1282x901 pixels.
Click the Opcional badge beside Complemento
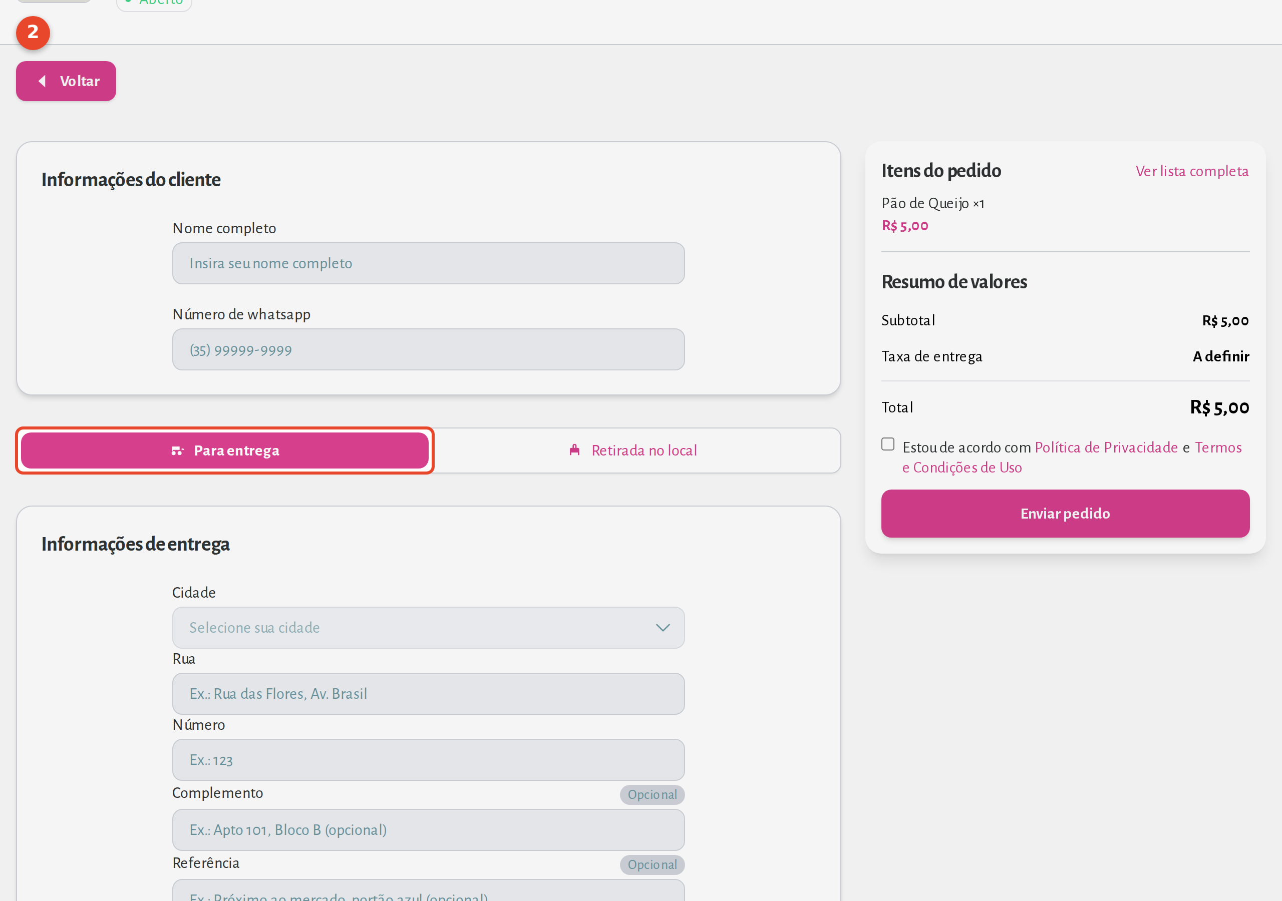(x=652, y=794)
